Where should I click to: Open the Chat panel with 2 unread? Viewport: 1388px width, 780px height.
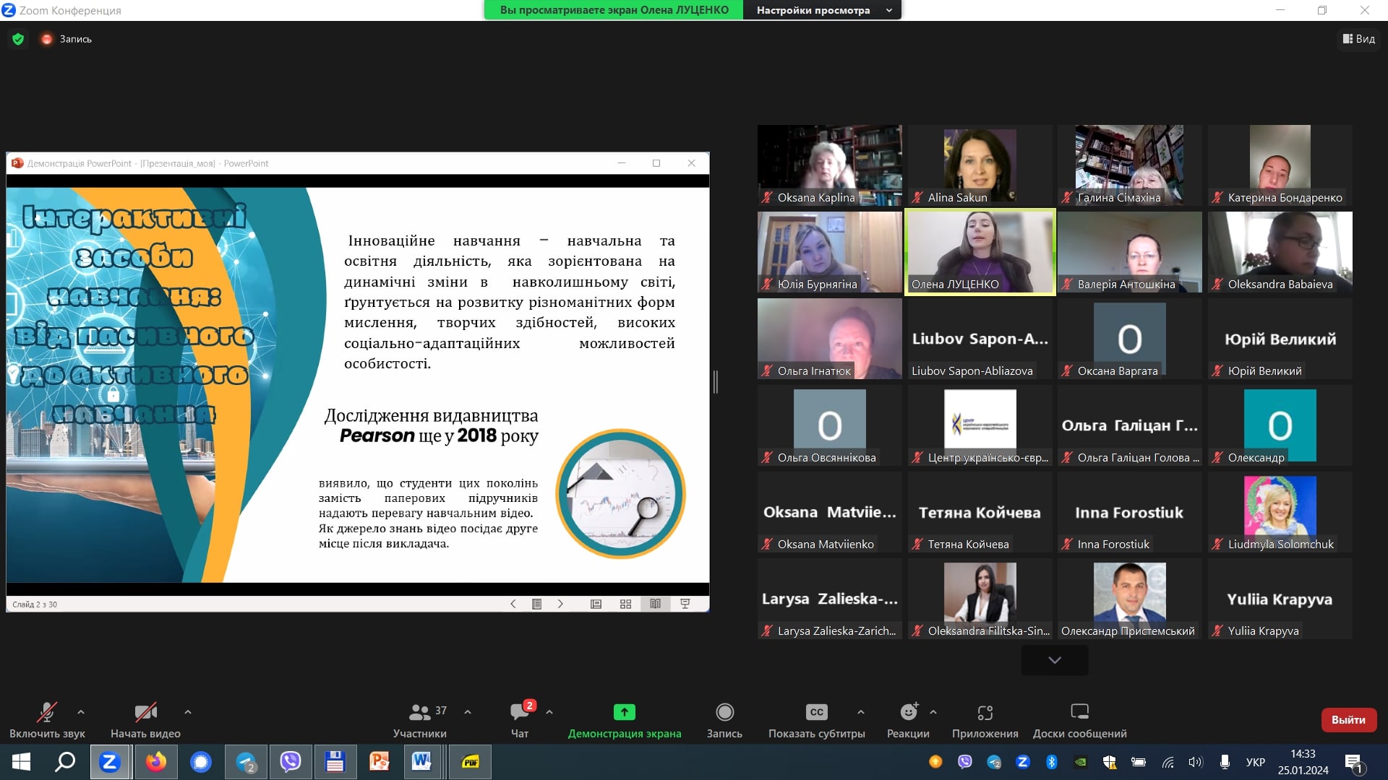click(519, 713)
